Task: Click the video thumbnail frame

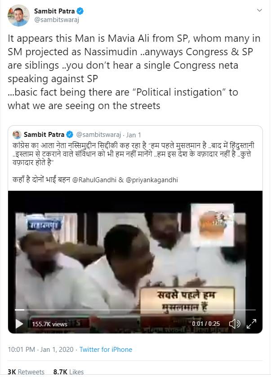Action: [x=135, y=262]
